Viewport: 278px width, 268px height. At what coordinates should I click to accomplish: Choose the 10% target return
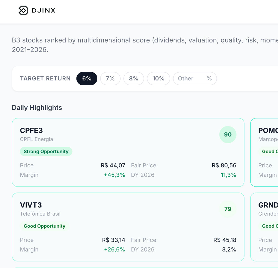(x=158, y=78)
